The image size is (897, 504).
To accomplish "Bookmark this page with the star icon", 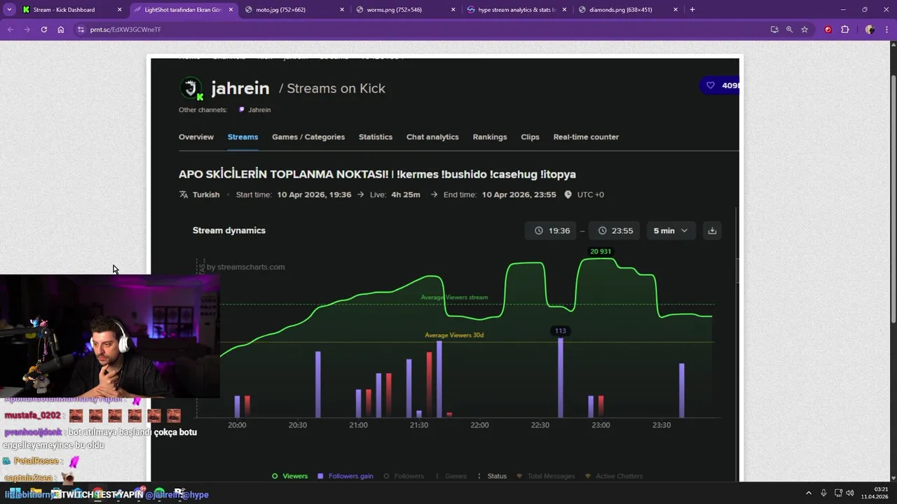I will point(804,29).
